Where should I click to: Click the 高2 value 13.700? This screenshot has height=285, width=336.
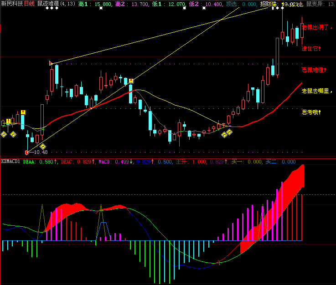click(x=140, y=4)
